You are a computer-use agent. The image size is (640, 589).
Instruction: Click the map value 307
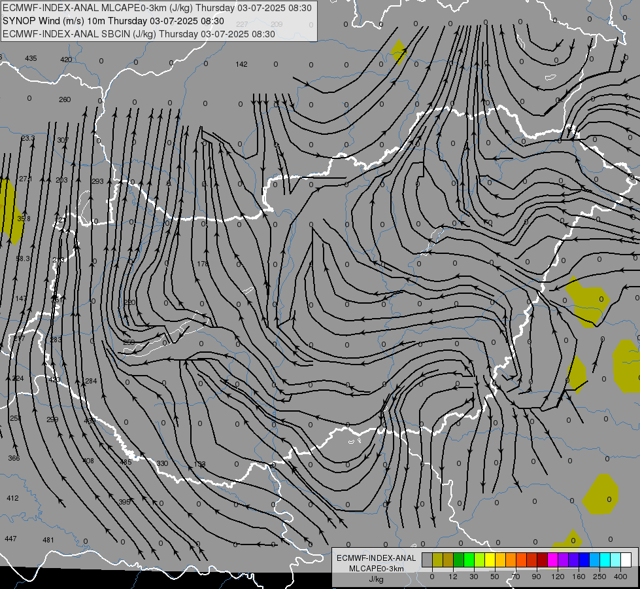click(63, 140)
